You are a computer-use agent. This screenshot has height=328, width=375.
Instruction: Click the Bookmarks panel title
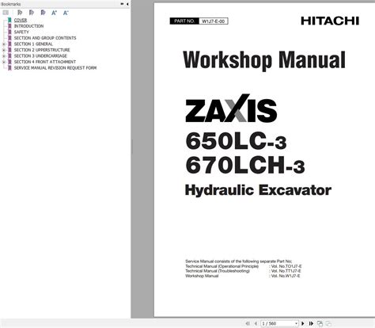11,4
